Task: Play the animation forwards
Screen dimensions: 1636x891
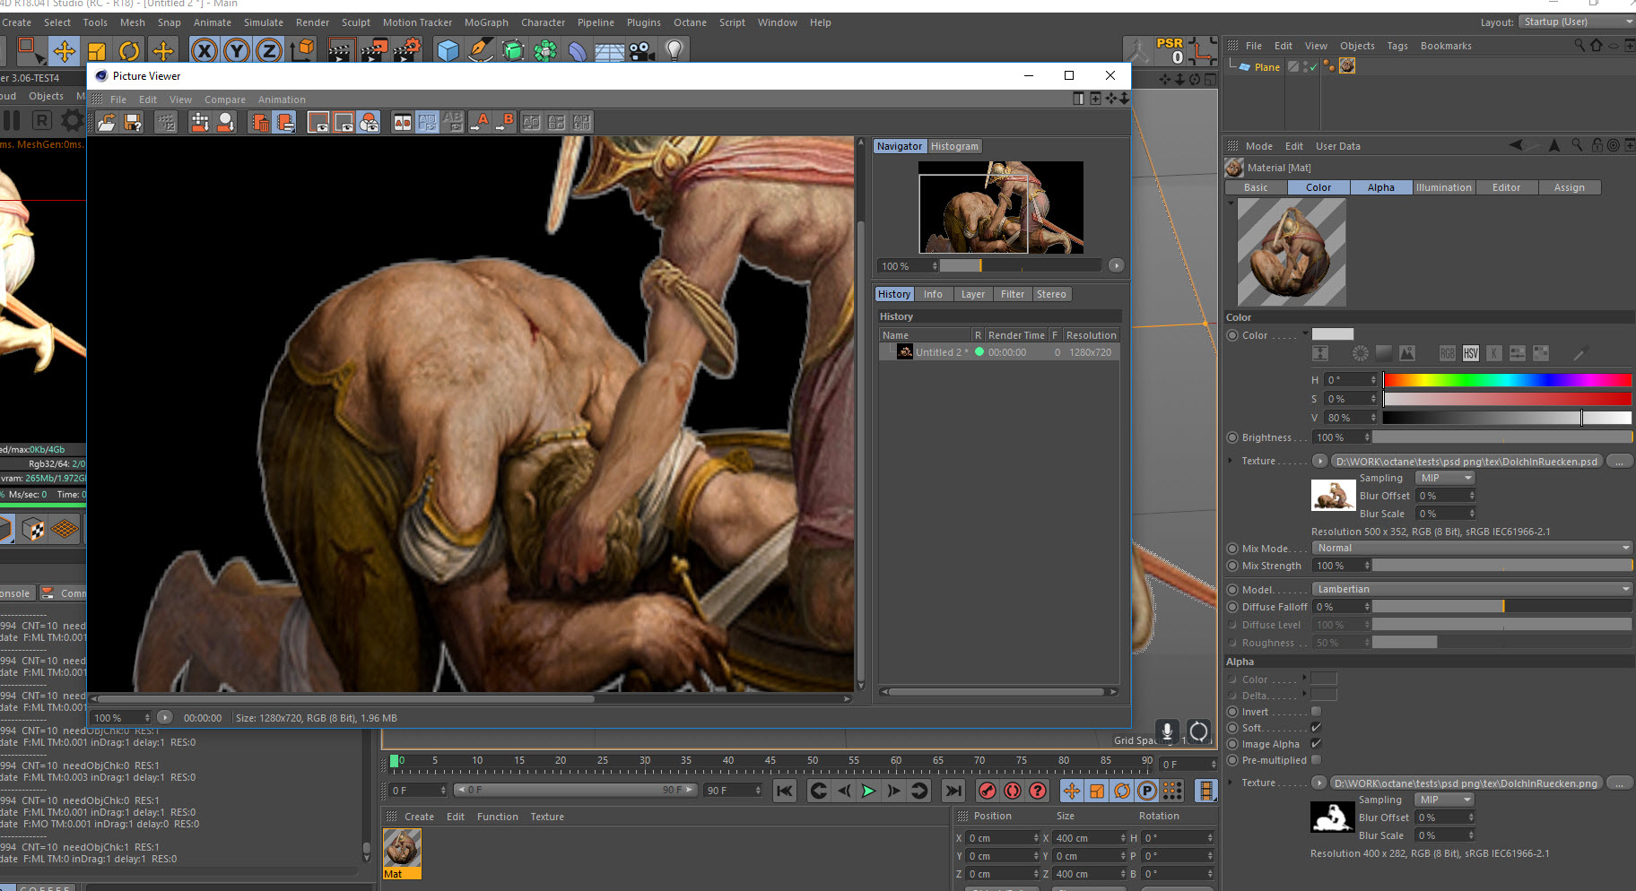Action: (x=868, y=791)
